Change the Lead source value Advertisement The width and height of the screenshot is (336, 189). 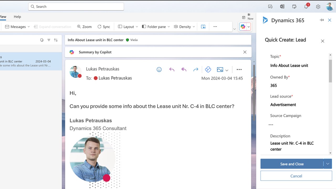283,104
